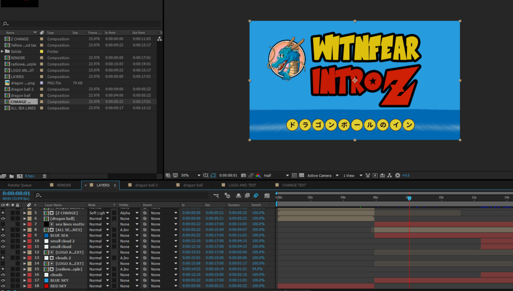The image size is (513, 291).
Task: Open the dragon ball timeline tab
Action: [x=189, y=185]
